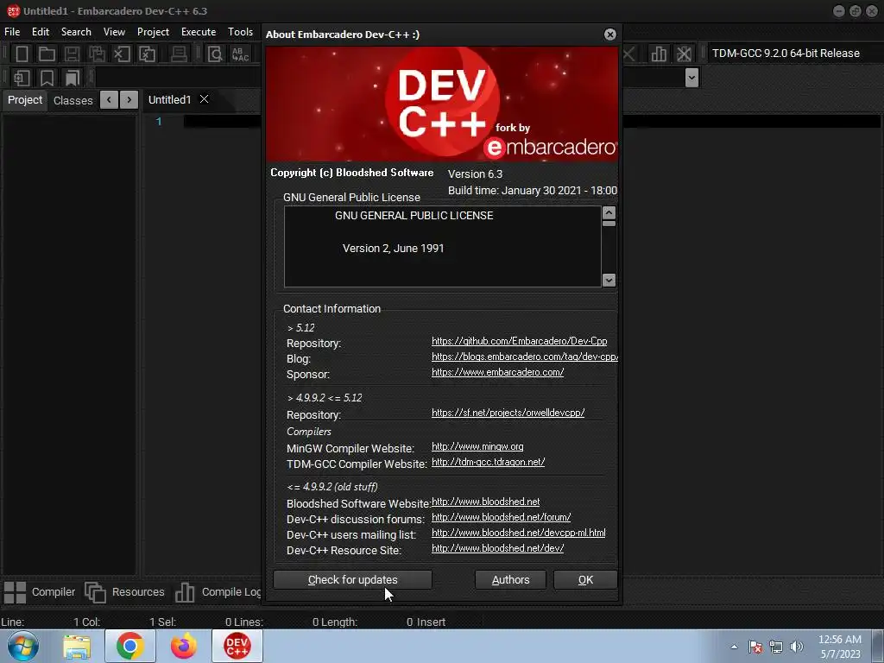Go to next left-panel tabs with right arrow
This screenshot has height=663, width=884.
[x=129, y=100]
